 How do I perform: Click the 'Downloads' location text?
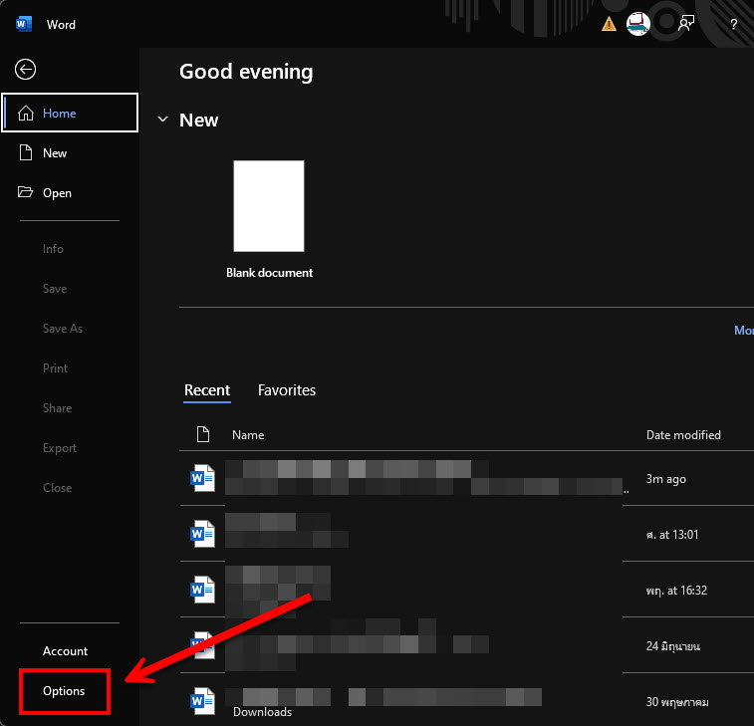(263, 712)
